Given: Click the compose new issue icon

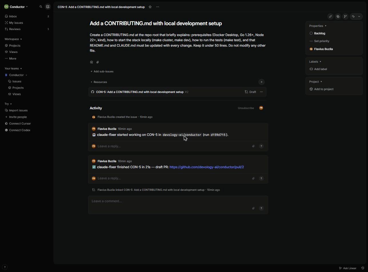Looking at the screenshot, I should [48, 7].
